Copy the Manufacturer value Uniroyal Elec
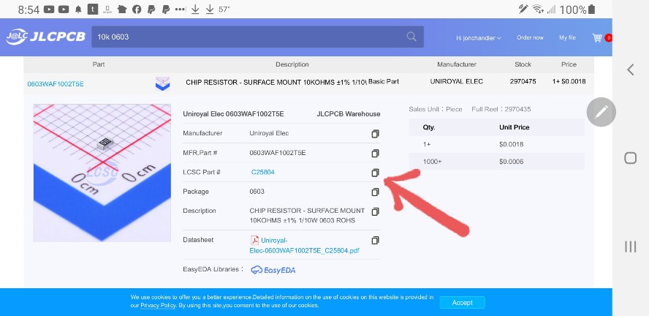Screen dimensions: 649x316 click(x=375, y=133)
